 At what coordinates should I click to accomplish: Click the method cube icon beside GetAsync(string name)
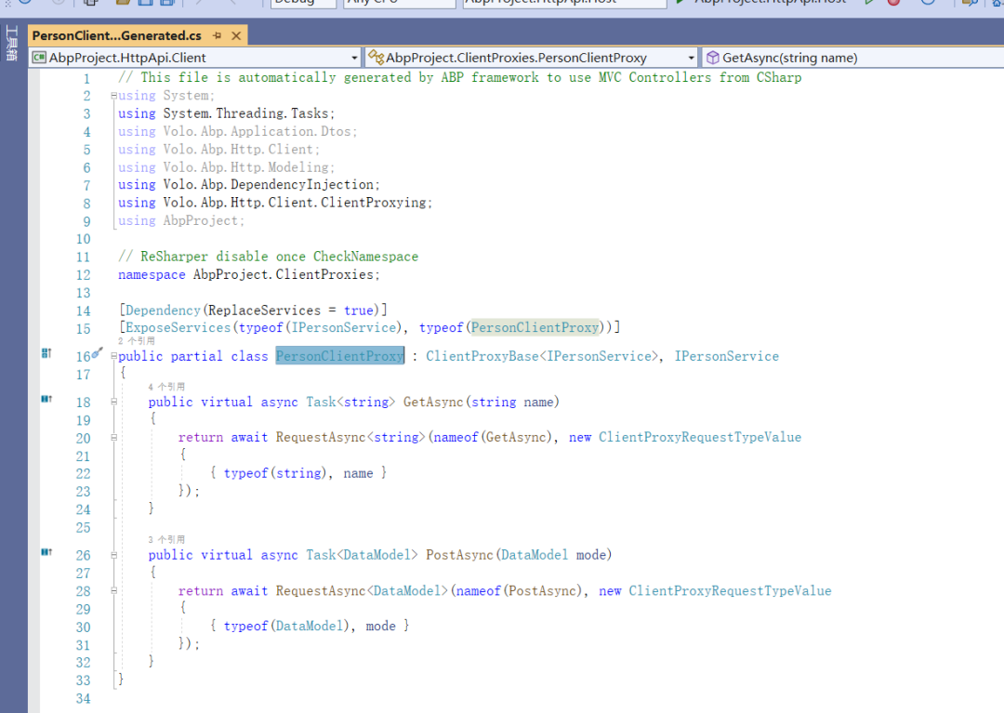(x=712, y=58)
